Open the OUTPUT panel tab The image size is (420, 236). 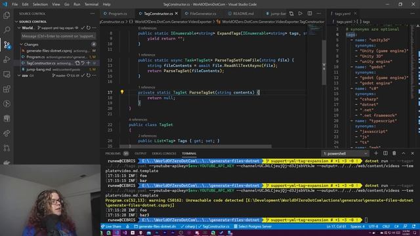click(x=140, y=153)
